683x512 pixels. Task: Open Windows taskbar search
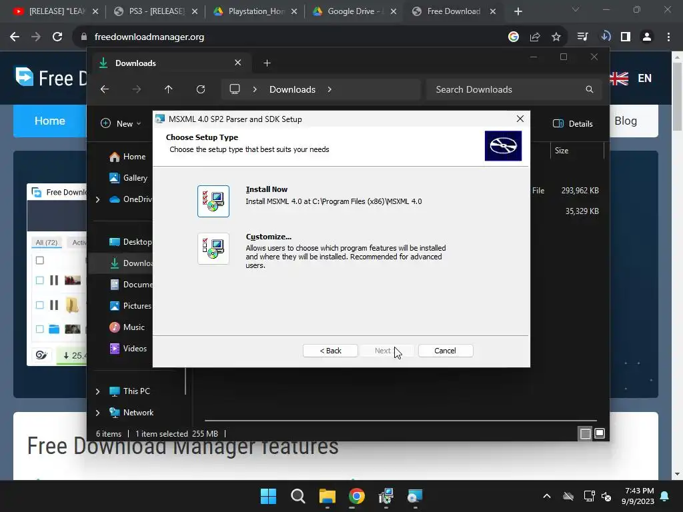click(x=298, y=496)
